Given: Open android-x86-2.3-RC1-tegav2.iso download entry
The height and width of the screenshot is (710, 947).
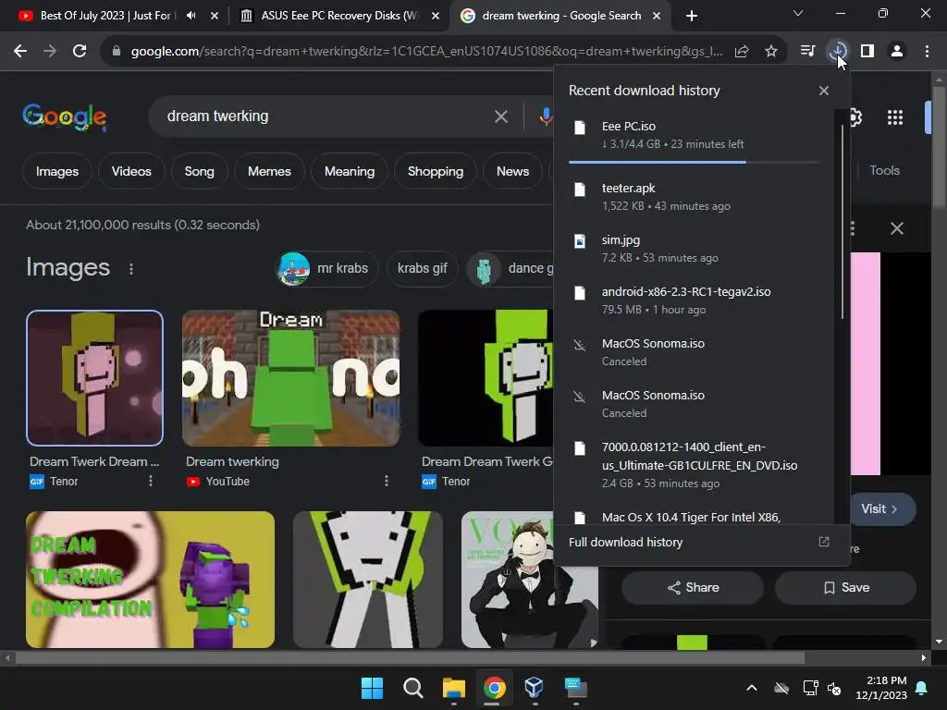Looking at the screenshot, I should (x=693, y=300).
